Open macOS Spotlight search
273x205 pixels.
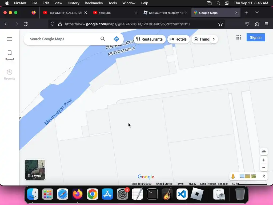point(218,3)
